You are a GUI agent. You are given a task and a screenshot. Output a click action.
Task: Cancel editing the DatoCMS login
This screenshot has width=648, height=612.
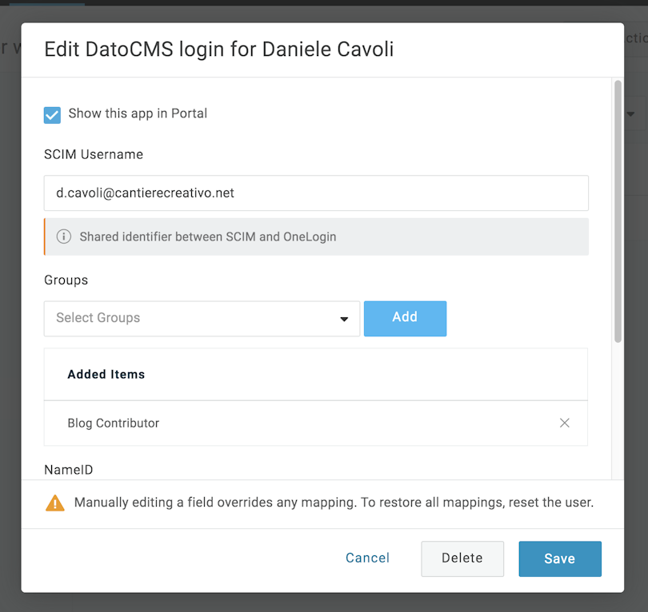(x=367, y=558)
